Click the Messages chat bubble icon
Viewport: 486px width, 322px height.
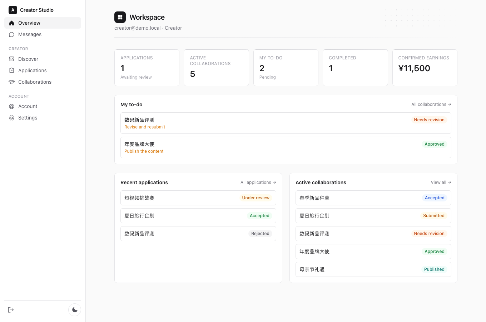coord(11,34)
